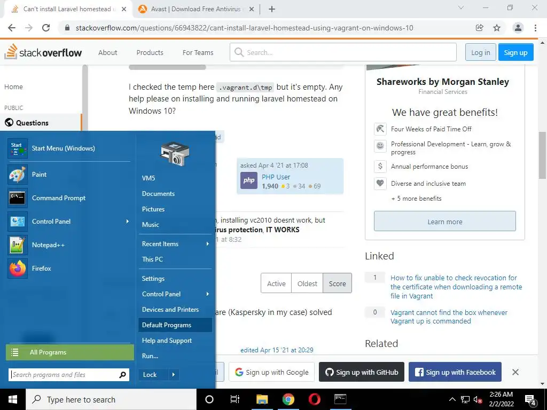Expand the Recent Items submenu
547x410 pixels.
tap(208, 244)
